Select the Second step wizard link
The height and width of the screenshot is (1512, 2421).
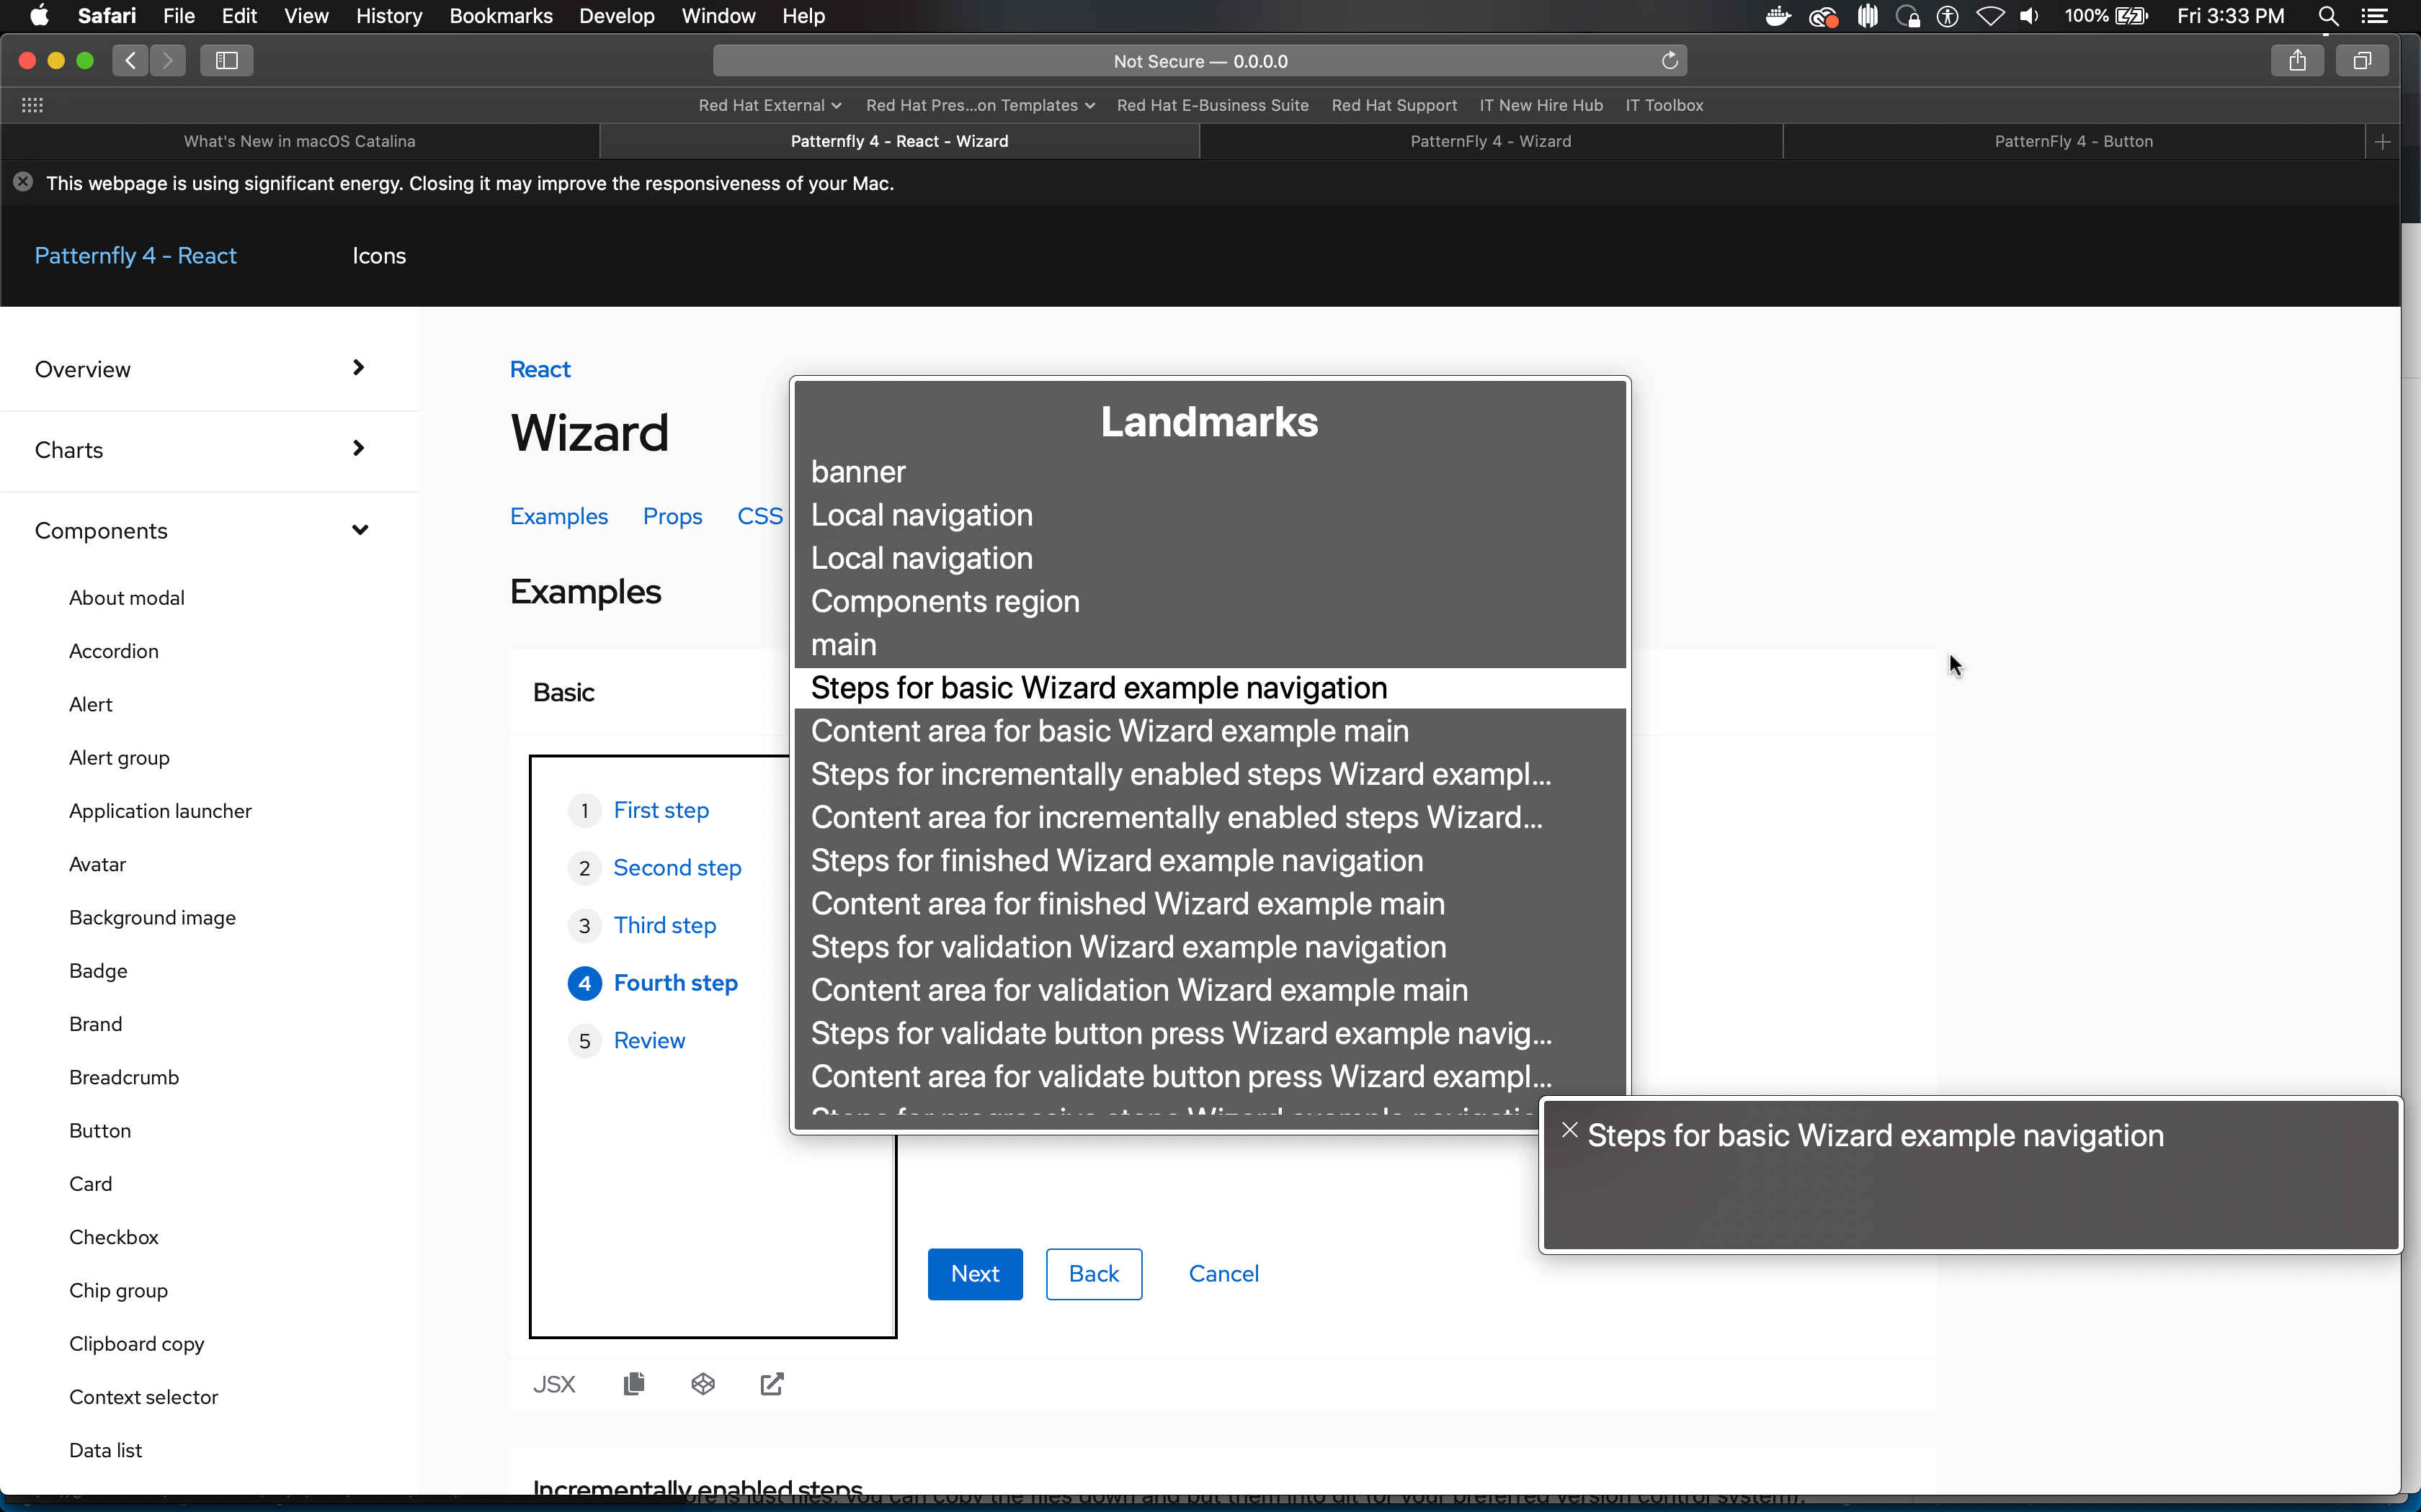pyautogui.click(x=677, y=868)
